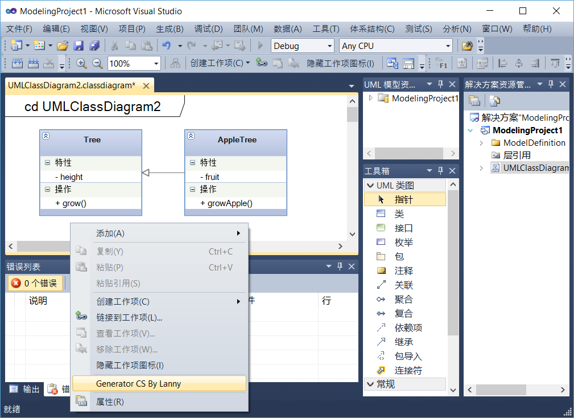Toggle 隐藏工作项图标(I) in the toolbar
574x418 pixels.
pos(340,63)
